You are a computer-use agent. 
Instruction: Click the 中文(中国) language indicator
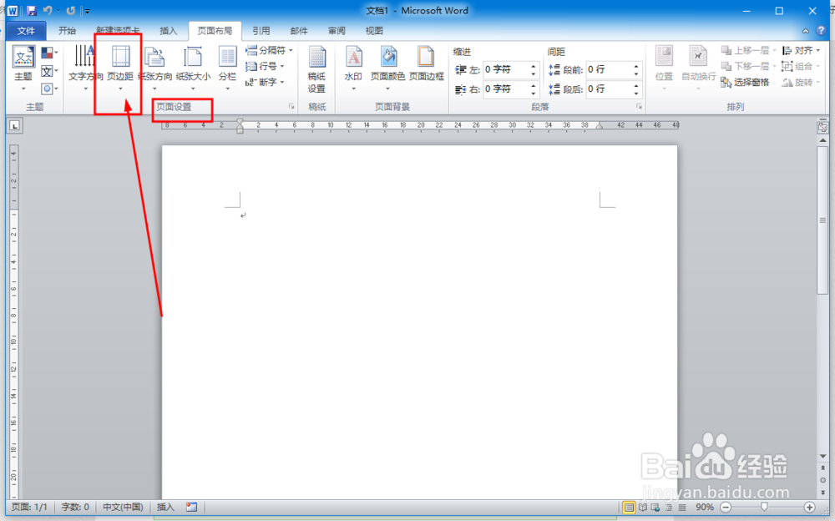tap(123, 507)
